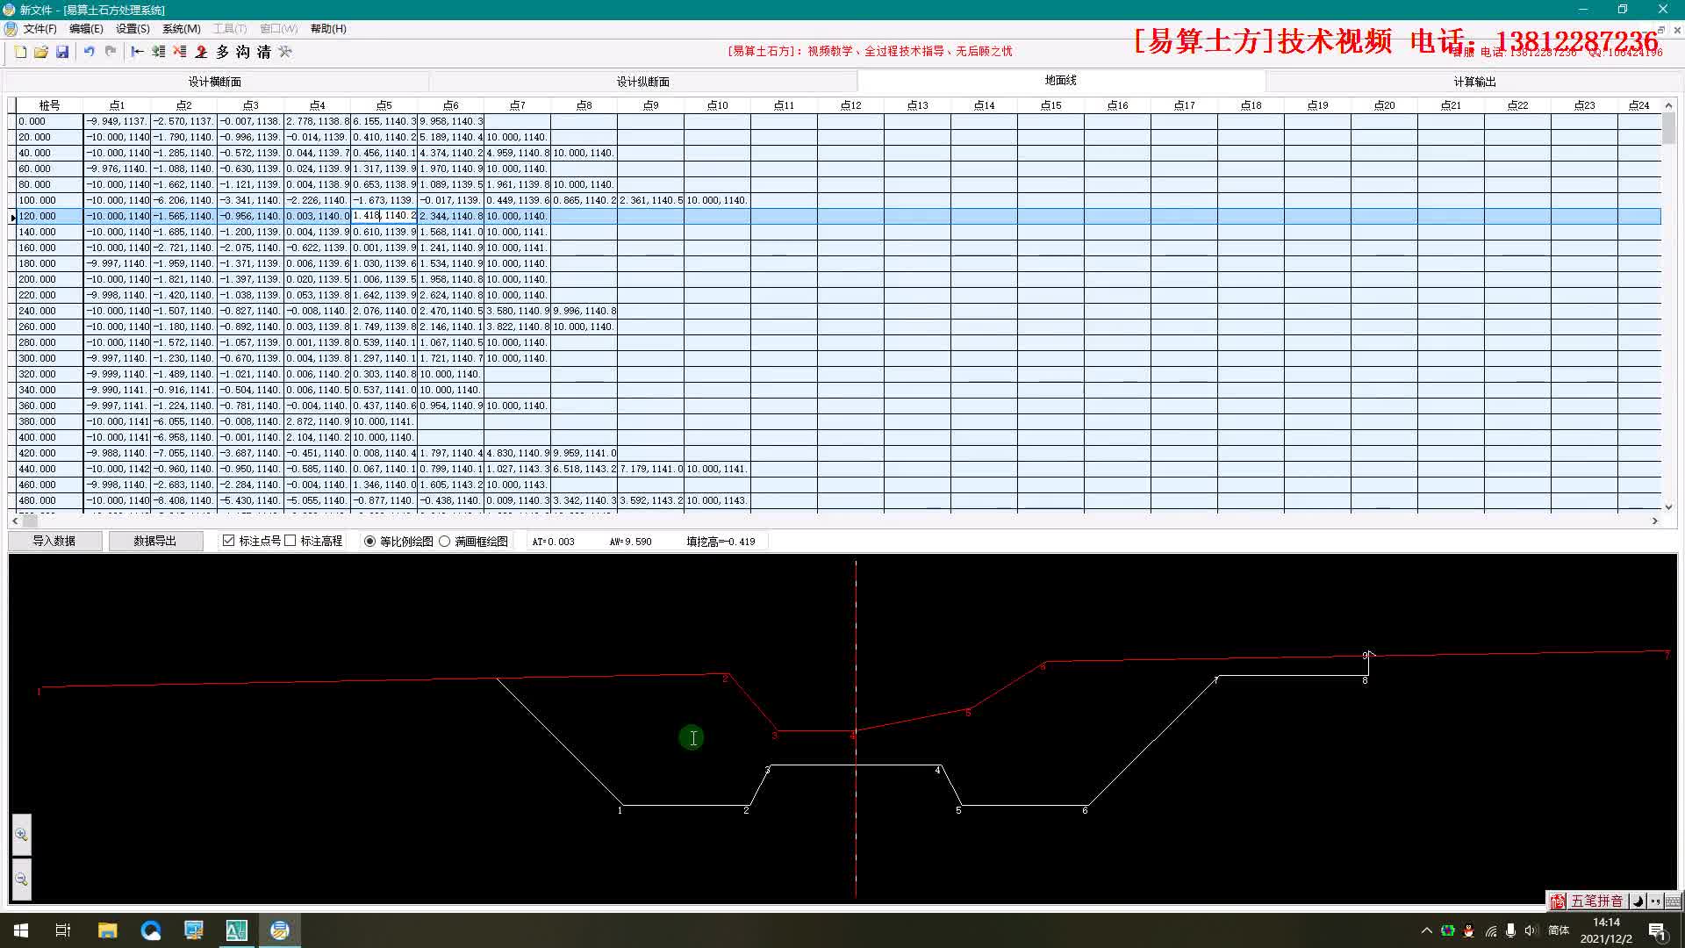
Task: Enable the 标注高程 checkbox
Action: (290, 541)
